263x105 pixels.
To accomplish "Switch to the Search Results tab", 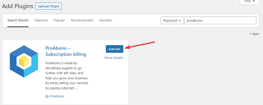I will pos(18,20).
